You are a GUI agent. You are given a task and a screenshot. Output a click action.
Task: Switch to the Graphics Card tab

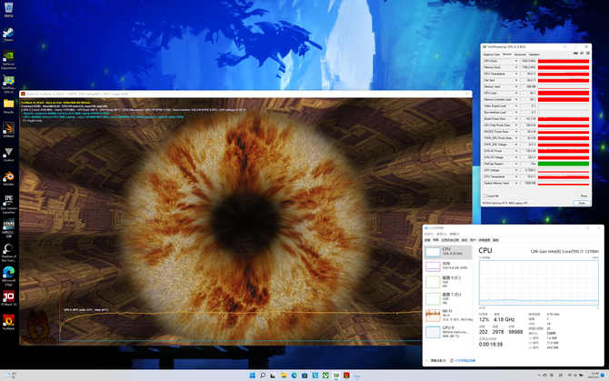point(491,54)
